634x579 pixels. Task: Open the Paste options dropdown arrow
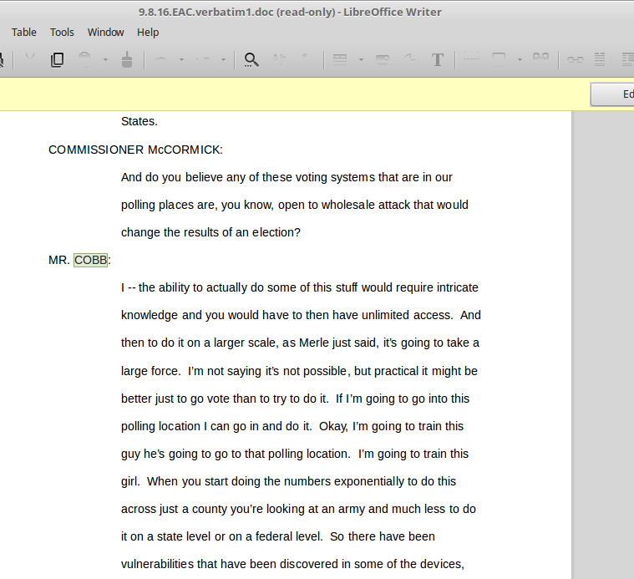click(x=105, y=60)
